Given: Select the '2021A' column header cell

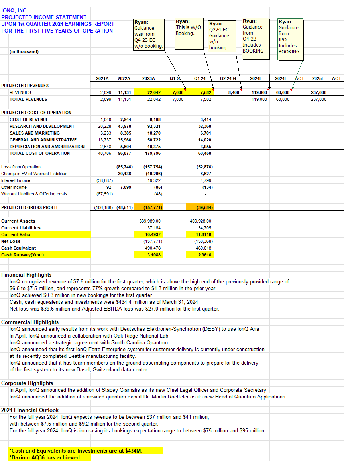Looking at the screenshot, I should point(102,78).
